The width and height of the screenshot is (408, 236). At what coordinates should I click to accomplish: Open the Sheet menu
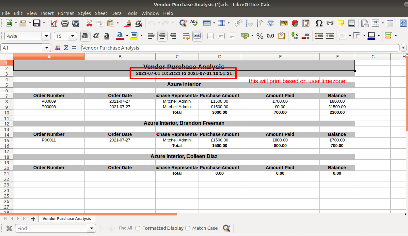coord(101,13)
